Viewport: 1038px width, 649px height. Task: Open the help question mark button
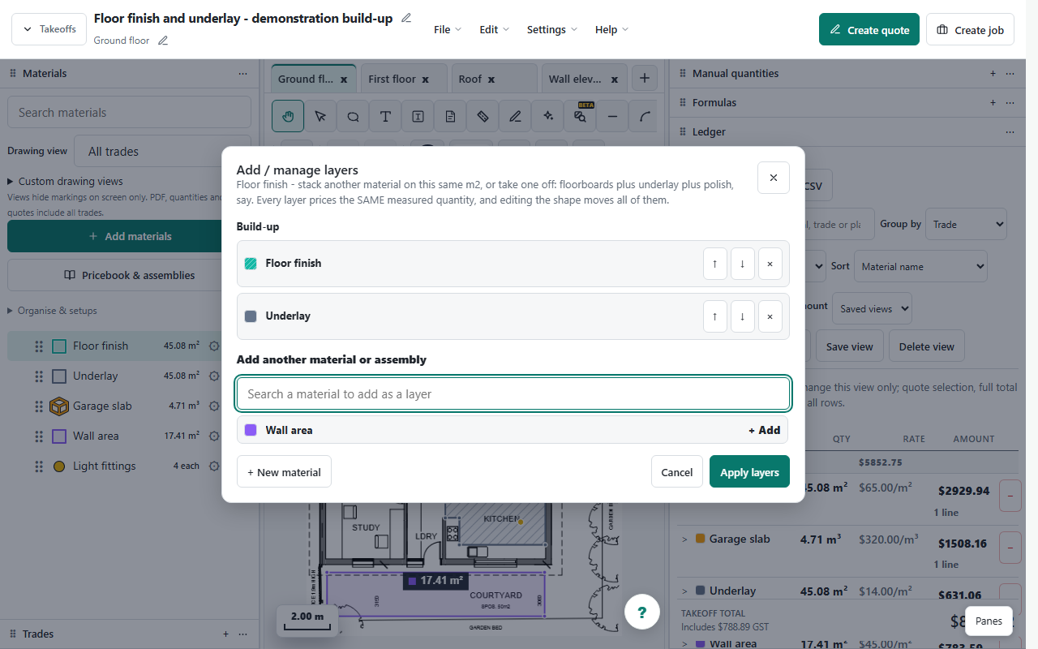point(642,612)
